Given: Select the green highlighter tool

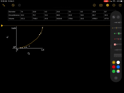Looking at the screenshot, I should tap(118, 34).
